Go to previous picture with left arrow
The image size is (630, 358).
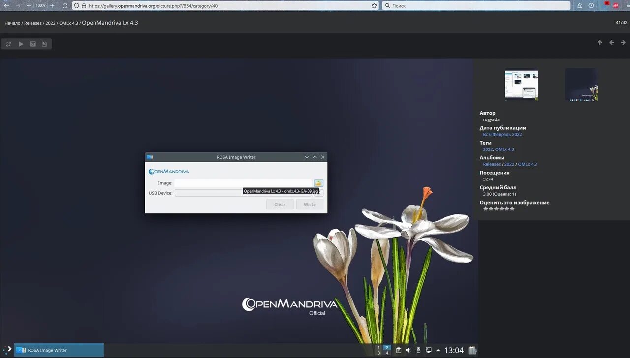tap(612, 43)
